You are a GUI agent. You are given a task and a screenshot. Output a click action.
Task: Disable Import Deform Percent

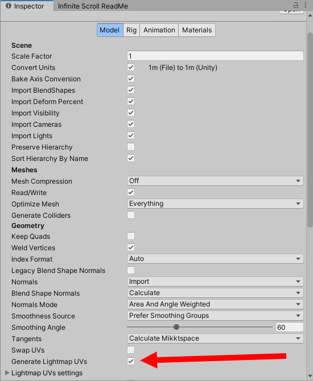[131, 102]
